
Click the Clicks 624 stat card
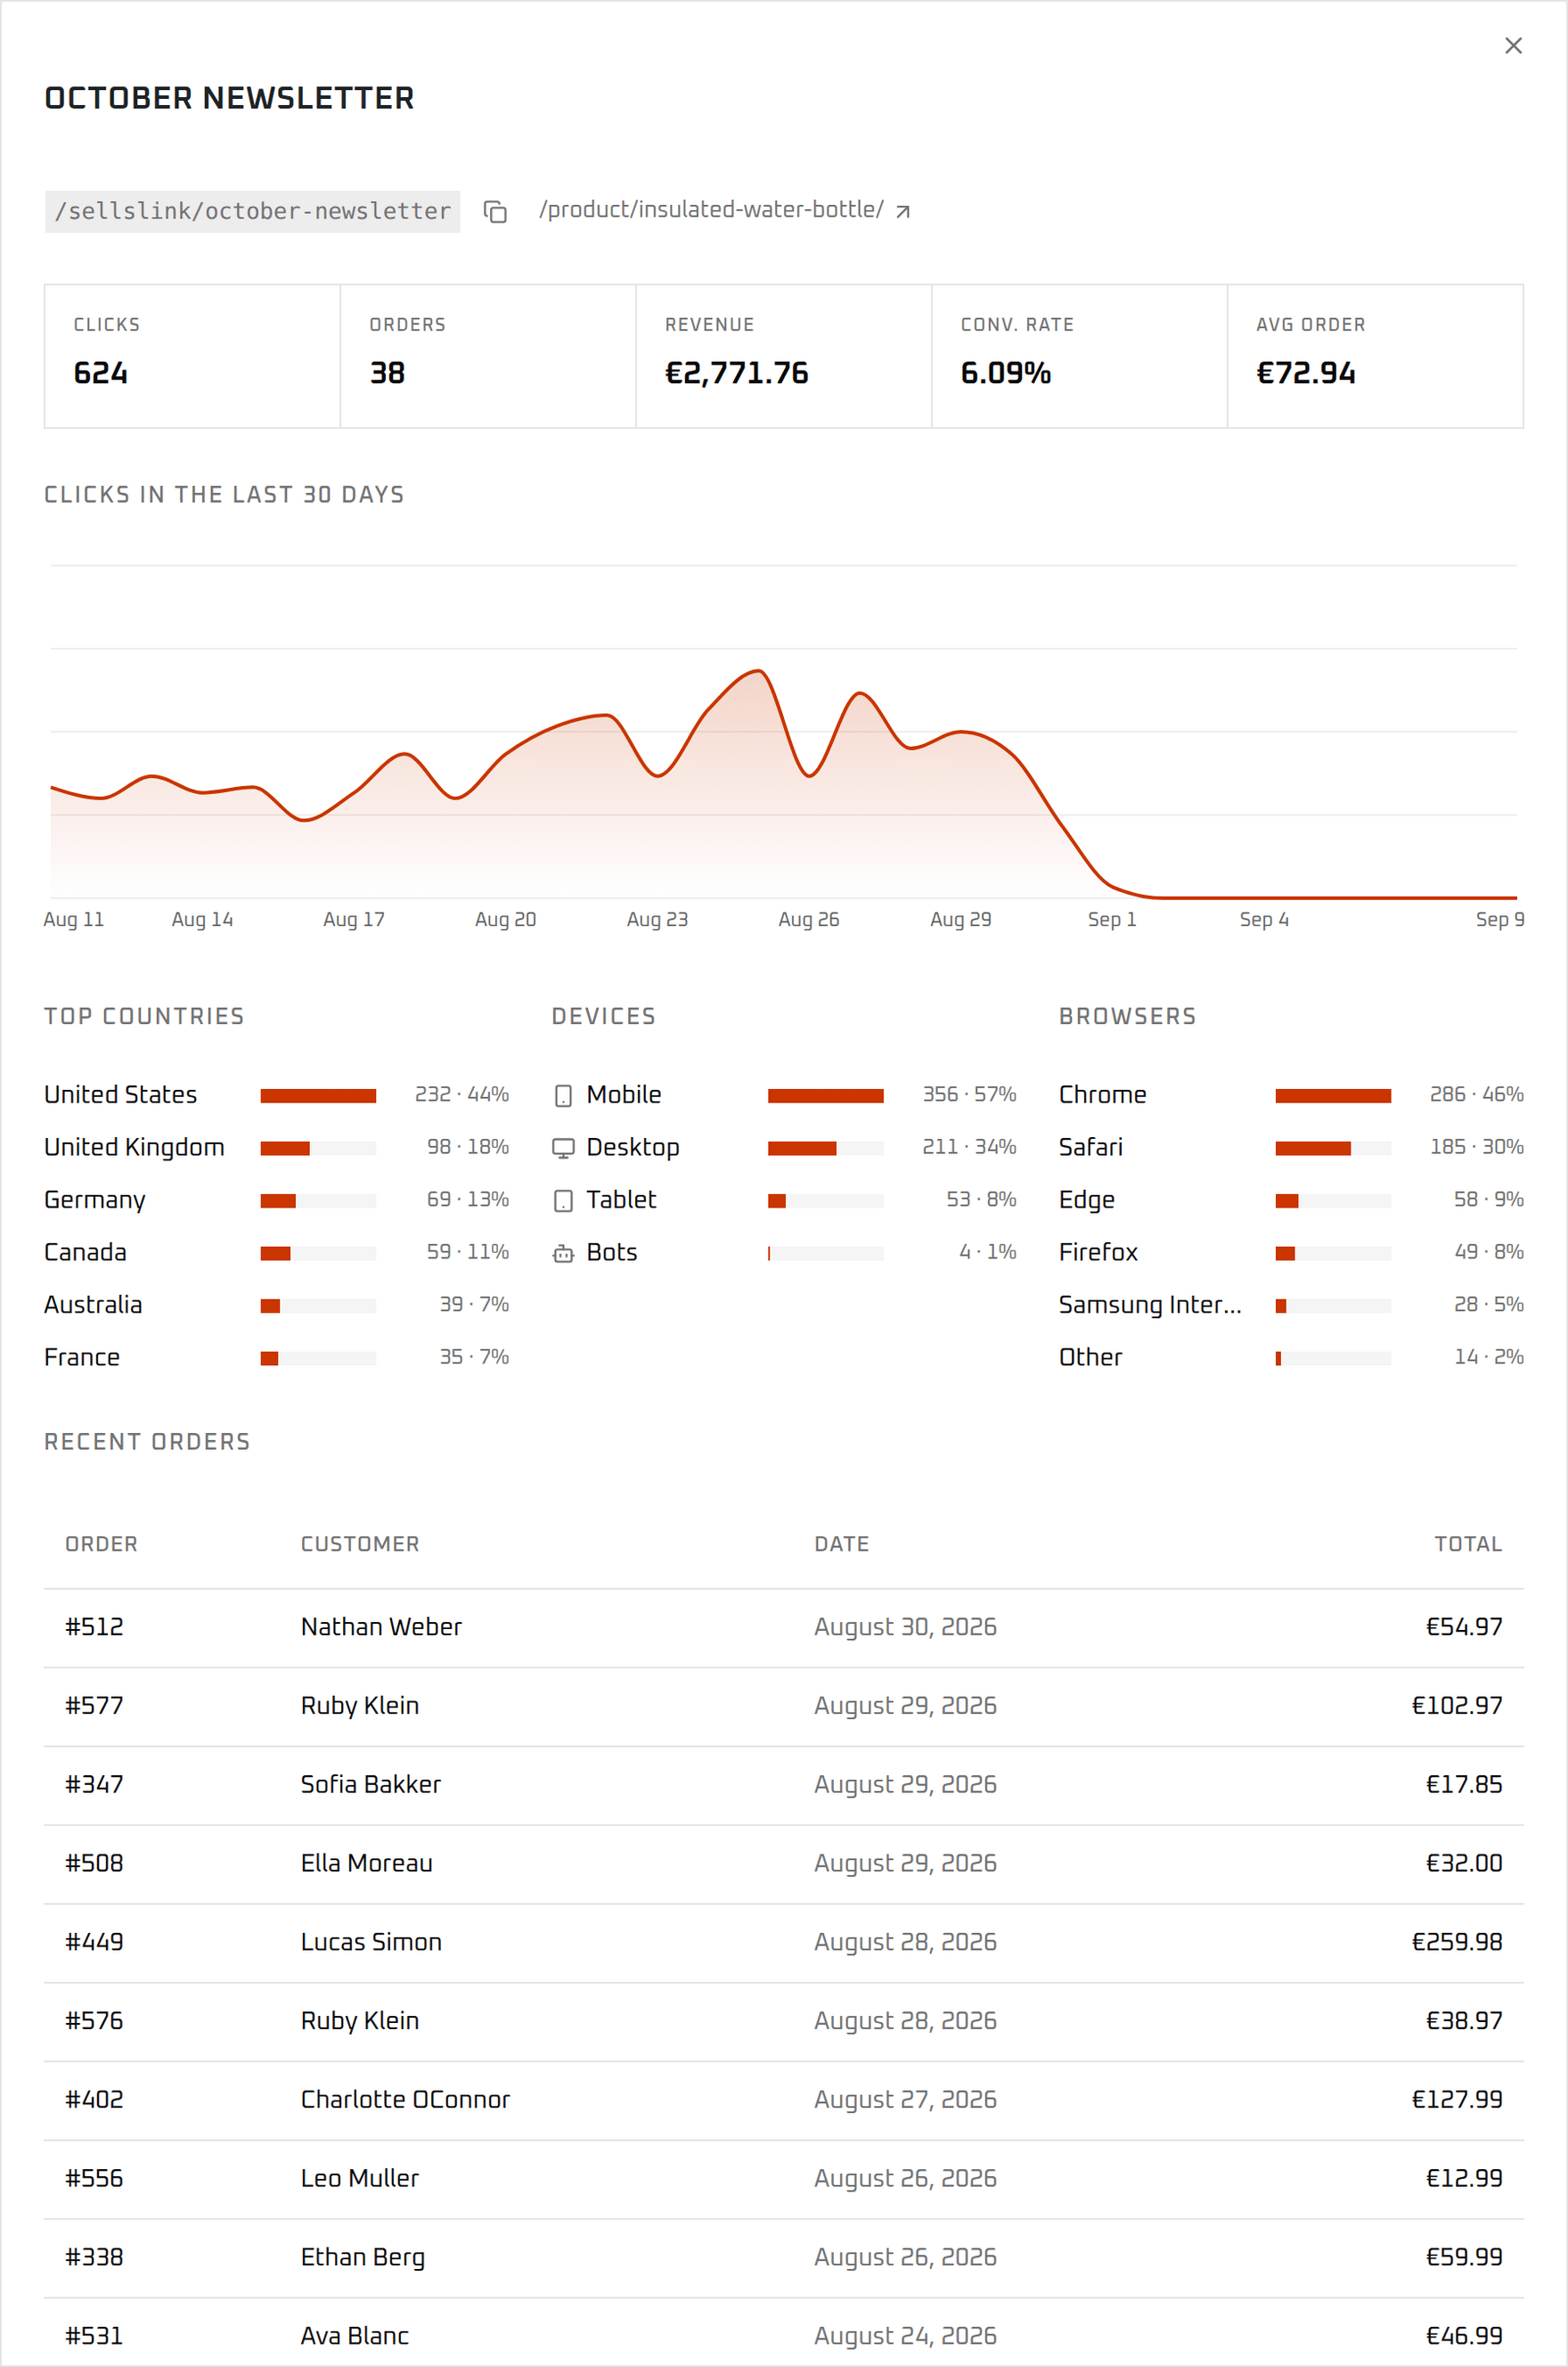pos(192,356)
